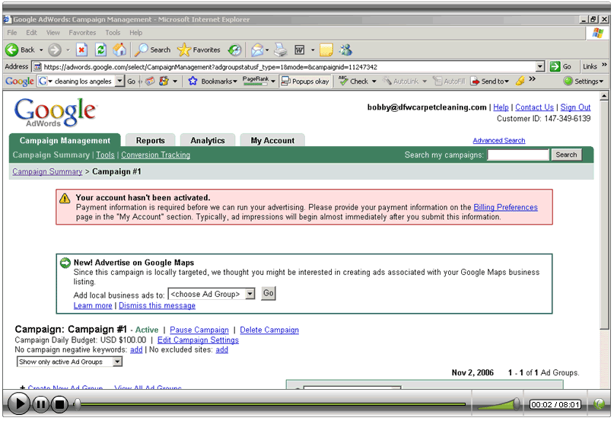Click the Conversion Tracking link
The image size is (614, 421).
[155, 155]
